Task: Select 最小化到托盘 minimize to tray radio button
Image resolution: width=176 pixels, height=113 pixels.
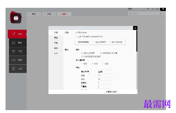Action: pos(110,42)
